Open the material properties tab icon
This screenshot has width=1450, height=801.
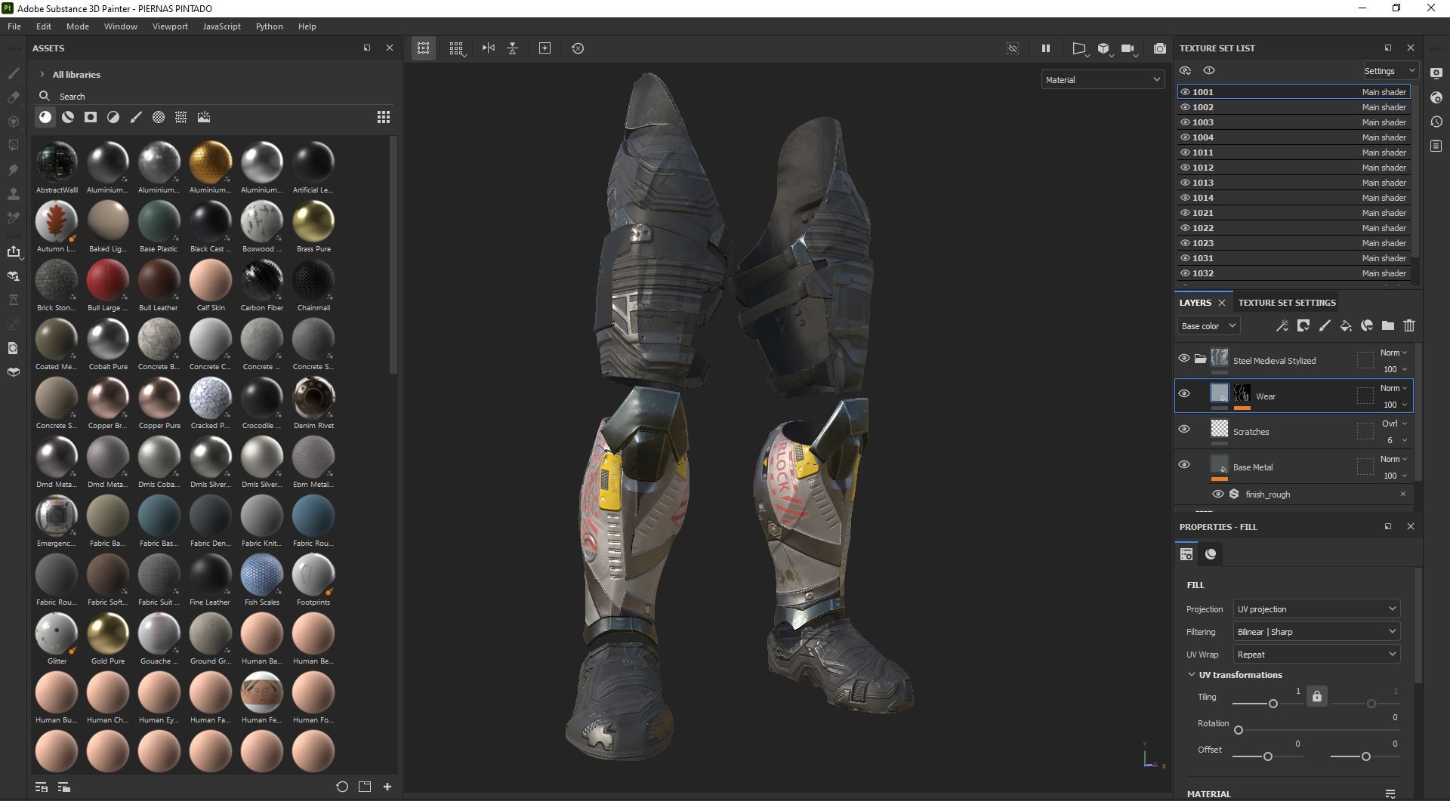pos(1211,554)
